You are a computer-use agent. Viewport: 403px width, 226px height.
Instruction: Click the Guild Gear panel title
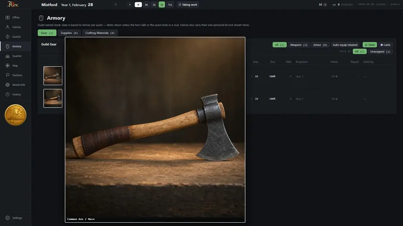[49, 44]
